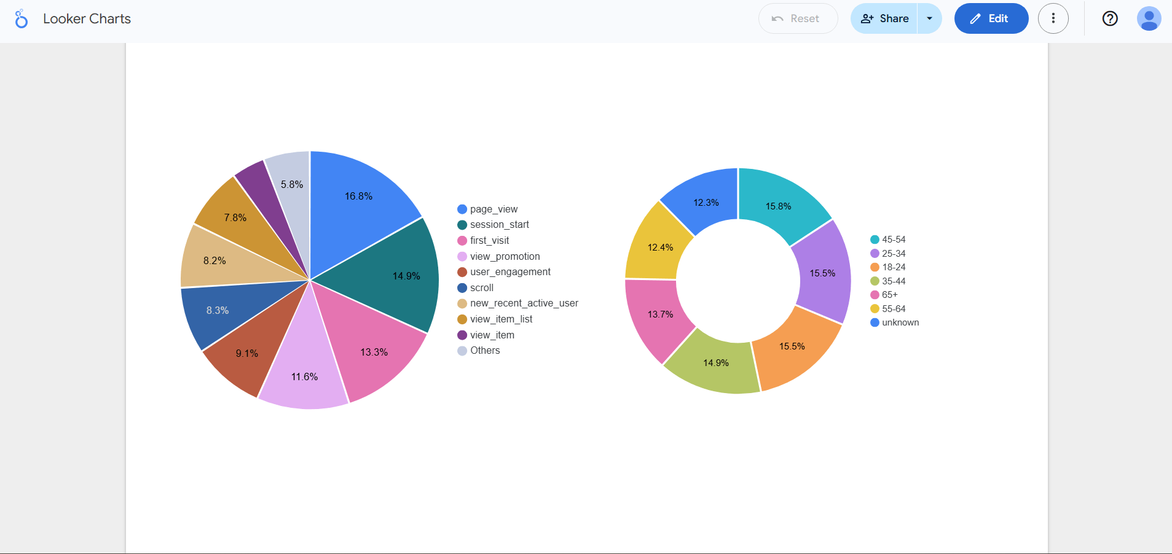Click the Looker Charts report title
This screenshot has height=554, width=1172.
(87, 19)
